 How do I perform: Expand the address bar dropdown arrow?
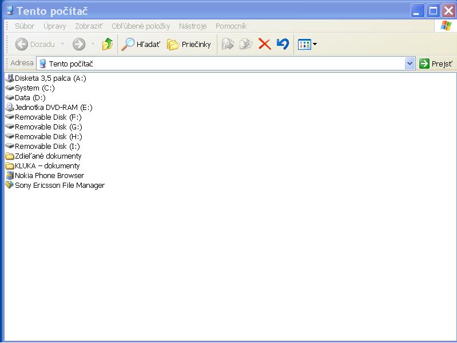point(410,64)
